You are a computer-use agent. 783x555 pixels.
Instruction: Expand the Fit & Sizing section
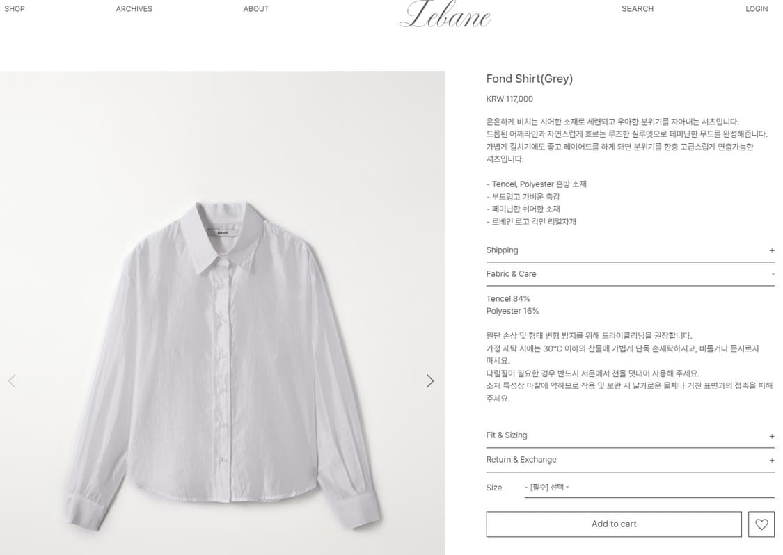click(630, 435)
